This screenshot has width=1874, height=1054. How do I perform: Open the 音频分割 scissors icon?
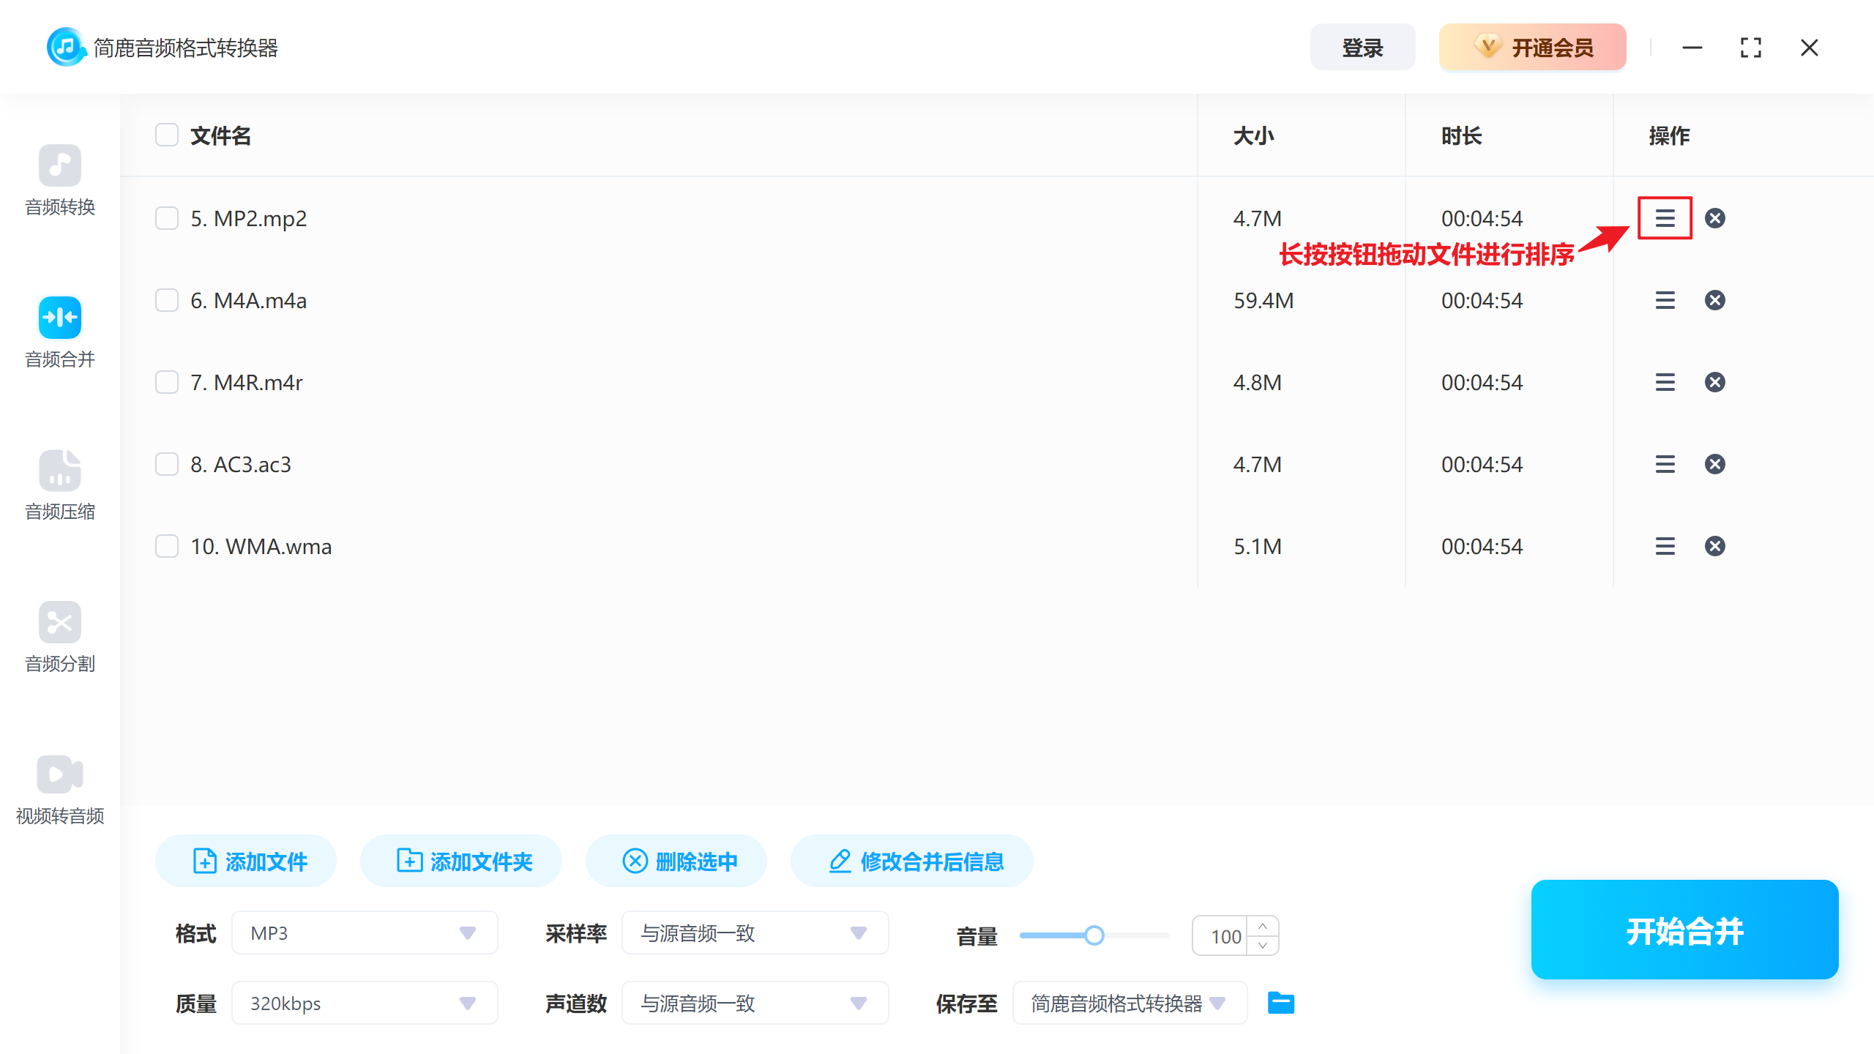pos(60,622)
